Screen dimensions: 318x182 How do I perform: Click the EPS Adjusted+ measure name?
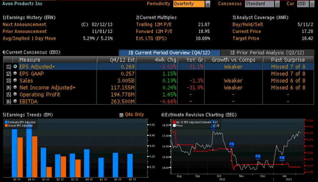point(37,67)
